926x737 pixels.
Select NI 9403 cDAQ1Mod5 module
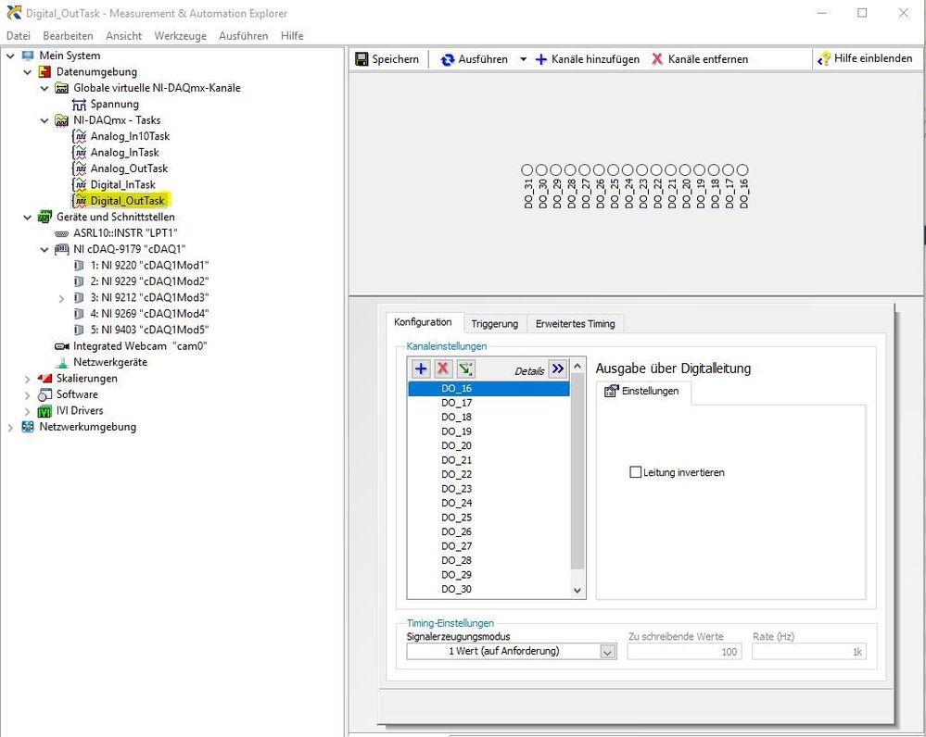click(x=149, y=330)
